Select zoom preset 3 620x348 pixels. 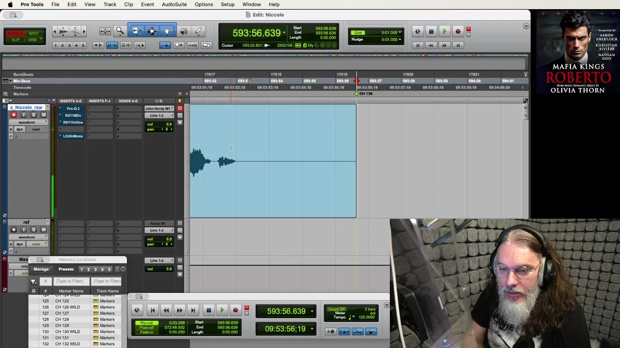69,45
